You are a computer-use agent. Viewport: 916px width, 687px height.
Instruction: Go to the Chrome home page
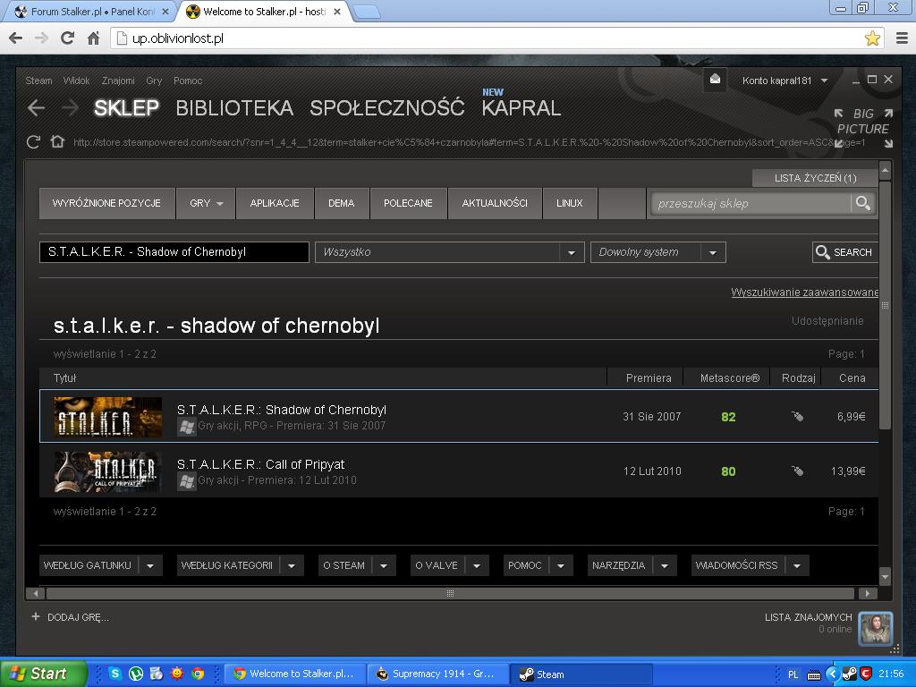[93, 38]
